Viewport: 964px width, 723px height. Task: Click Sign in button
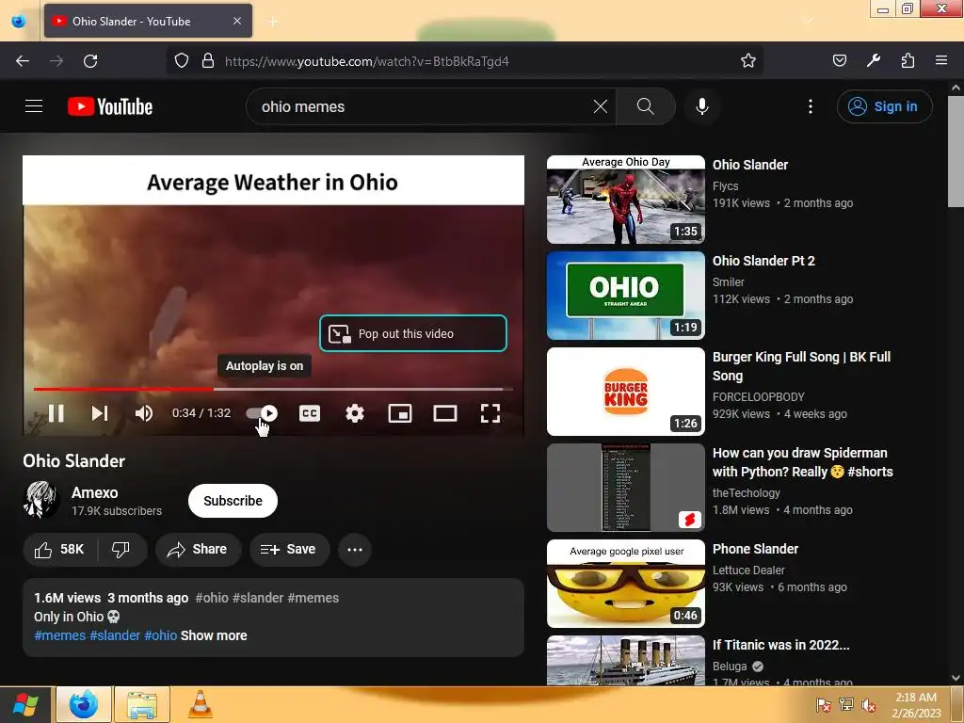point(884,106)
